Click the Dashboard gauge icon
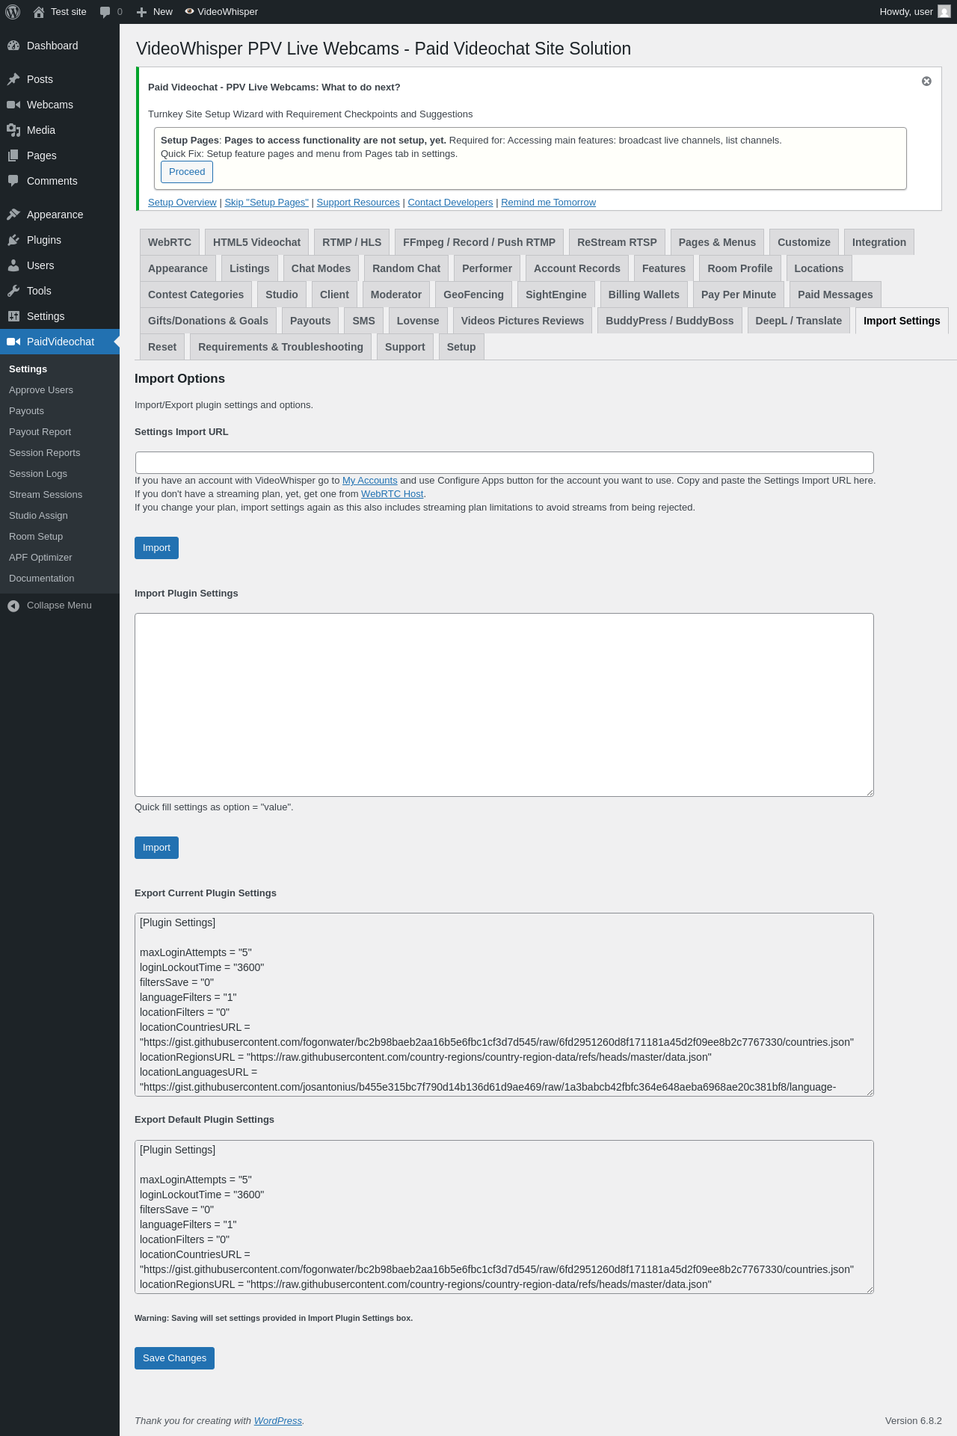 (13, 46)
